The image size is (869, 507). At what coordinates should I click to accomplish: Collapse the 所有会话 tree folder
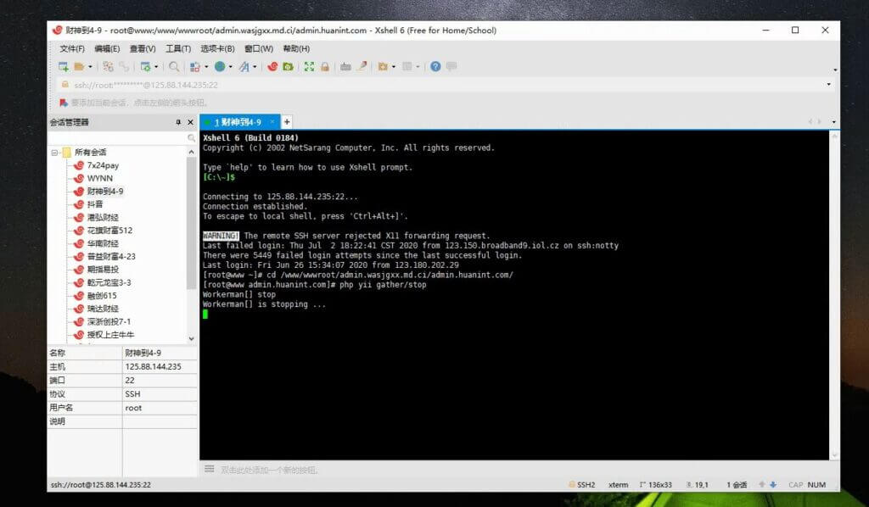(54, 153)
